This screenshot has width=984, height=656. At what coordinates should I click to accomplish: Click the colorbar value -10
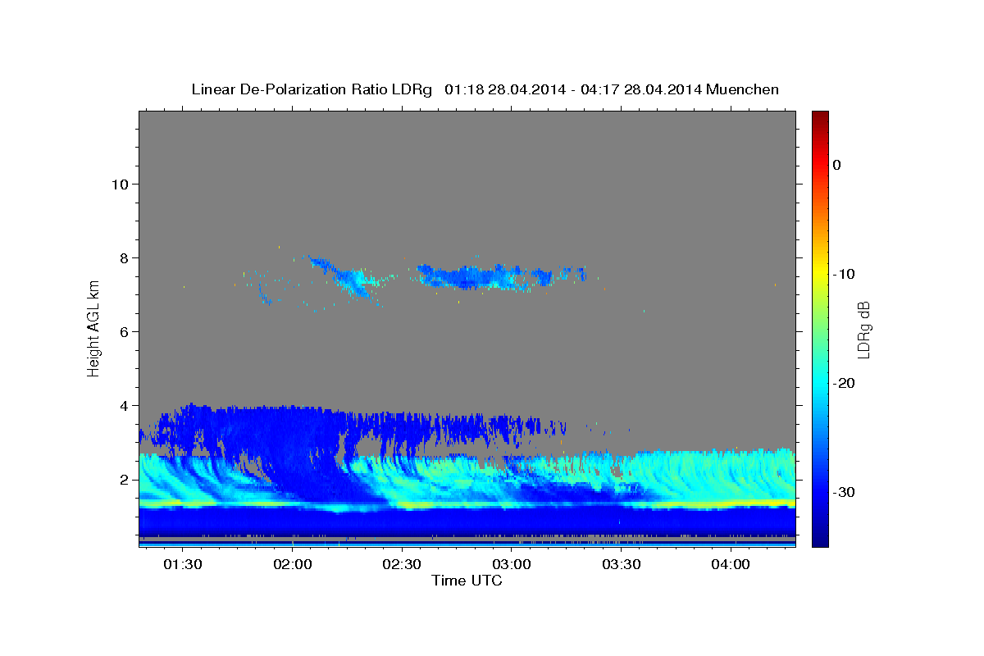pyautogui.click(x=844, y=274)
